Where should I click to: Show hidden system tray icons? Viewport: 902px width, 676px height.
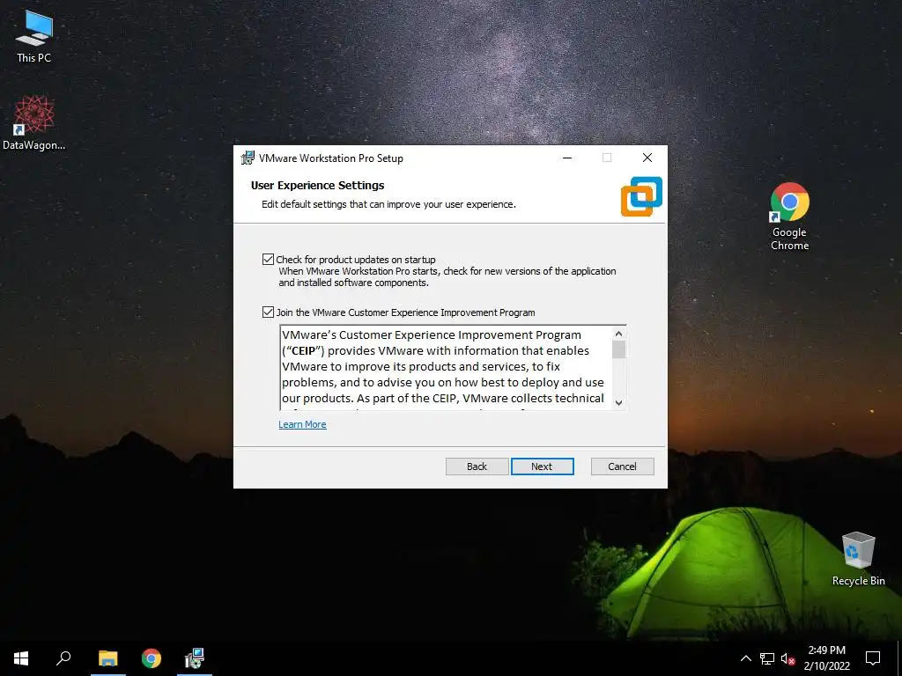[745, 658]
